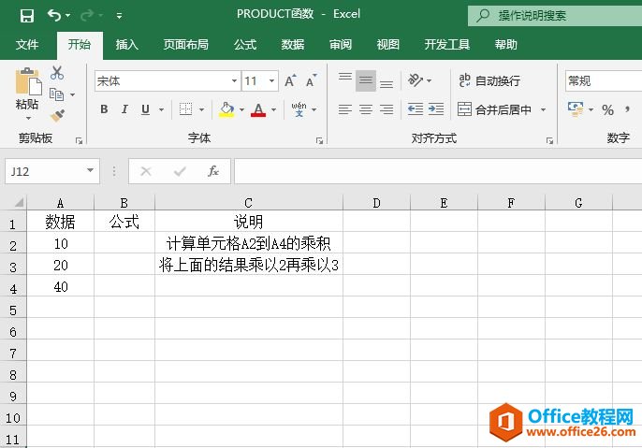The width and height of the screenshot is (642, 448).
Task: Click the Insert Function fx icon
Action: (213, 171)
